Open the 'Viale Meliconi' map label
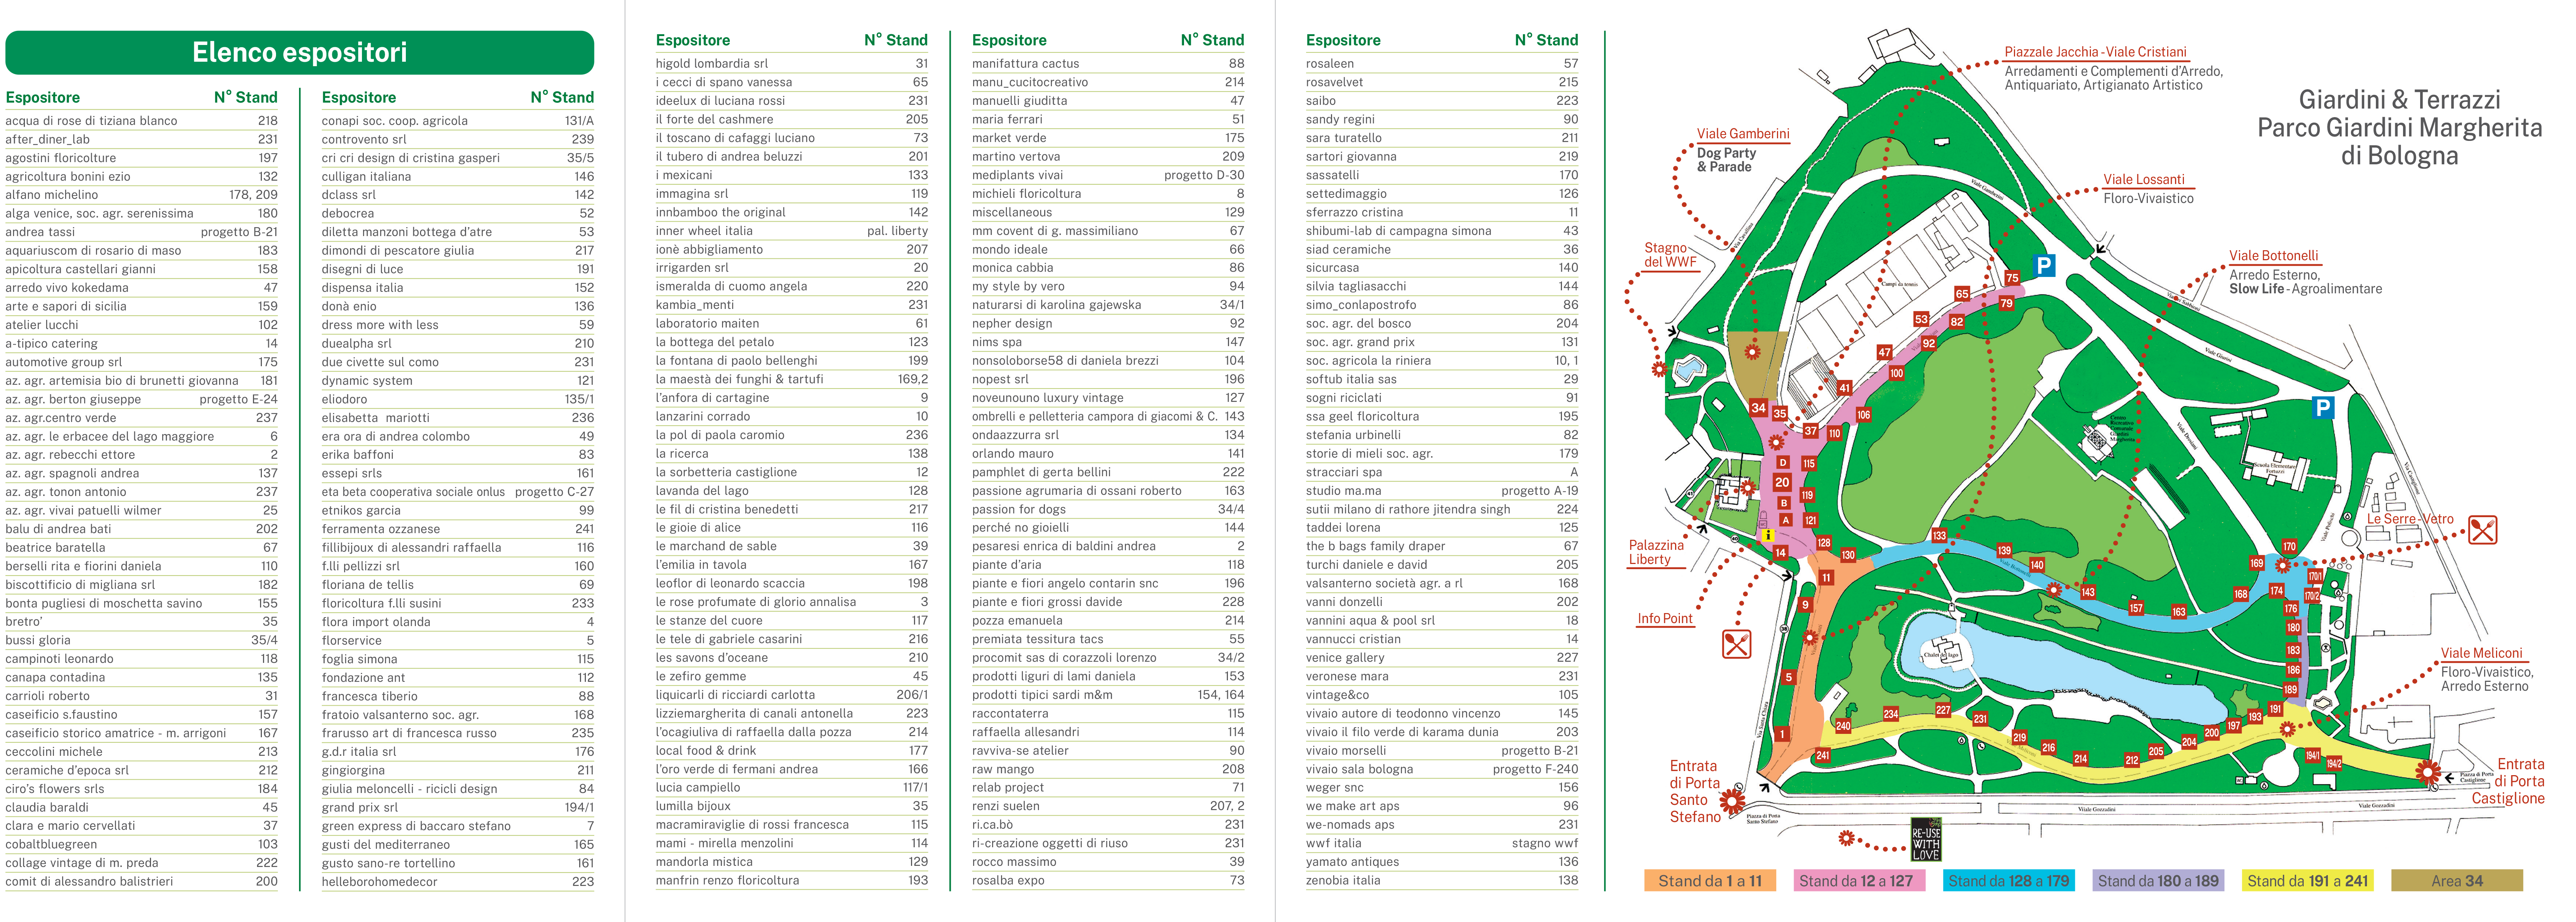This screenshot has width=2576, height=922. (x=2481, y=653)
